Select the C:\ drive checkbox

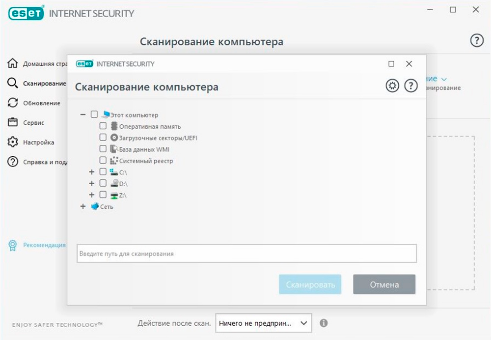click(x=103, y=172)
